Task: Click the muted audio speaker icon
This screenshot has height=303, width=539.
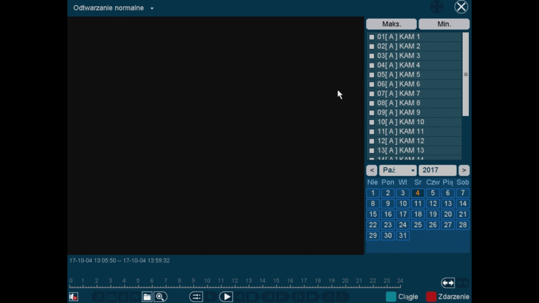Action: [74, 297]
